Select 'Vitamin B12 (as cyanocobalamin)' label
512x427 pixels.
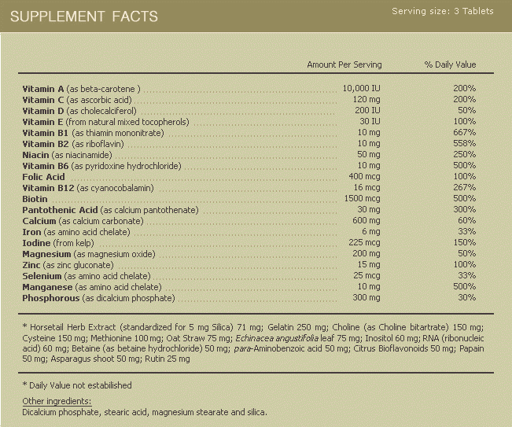click(x=88, y=189)
